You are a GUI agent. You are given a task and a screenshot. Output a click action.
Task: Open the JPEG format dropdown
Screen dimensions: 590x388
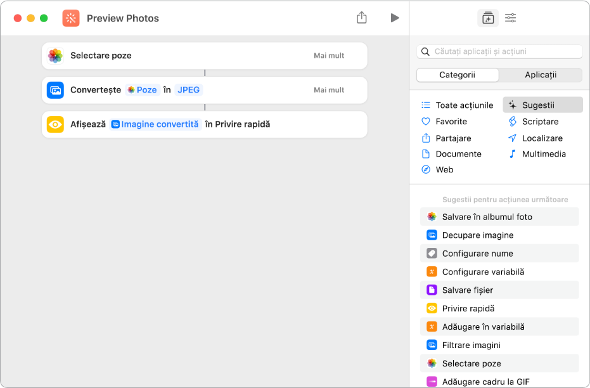tap(188, 90)
